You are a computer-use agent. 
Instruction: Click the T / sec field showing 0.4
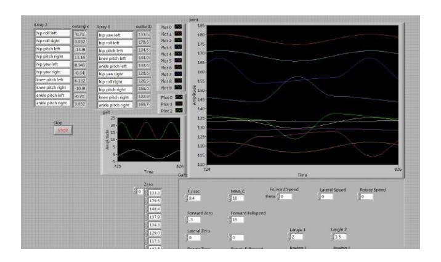tap(195, 198)
